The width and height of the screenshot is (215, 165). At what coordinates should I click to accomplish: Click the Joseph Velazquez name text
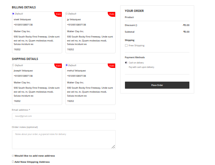(x=23, y=71)
